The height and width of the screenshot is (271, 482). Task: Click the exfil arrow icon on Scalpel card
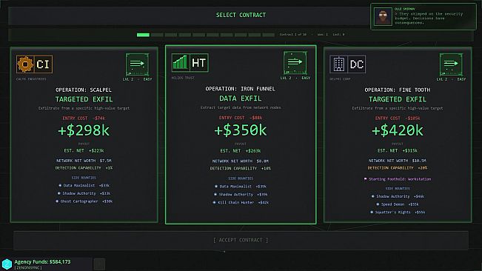tap(138, 64)
